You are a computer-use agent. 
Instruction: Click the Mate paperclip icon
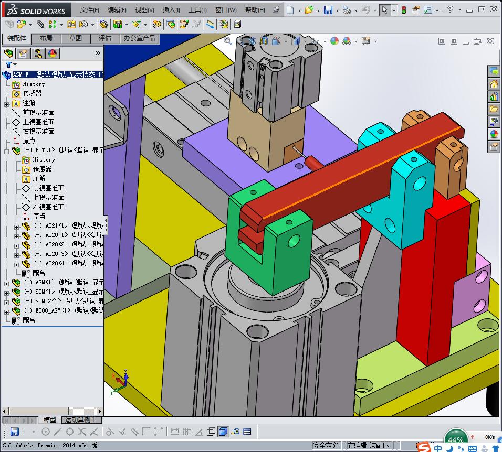point(40,24)
